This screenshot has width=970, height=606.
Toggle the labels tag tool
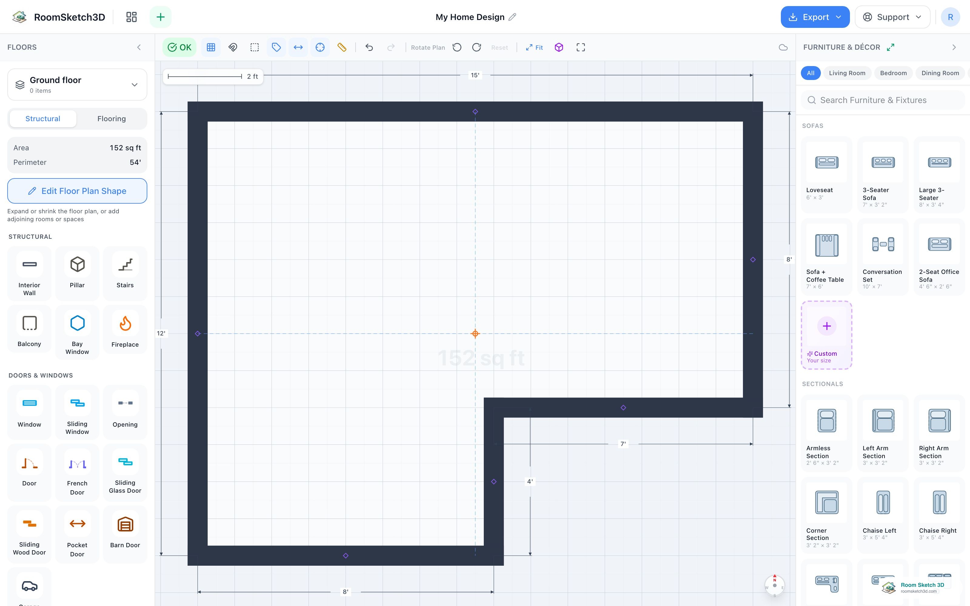276,47
